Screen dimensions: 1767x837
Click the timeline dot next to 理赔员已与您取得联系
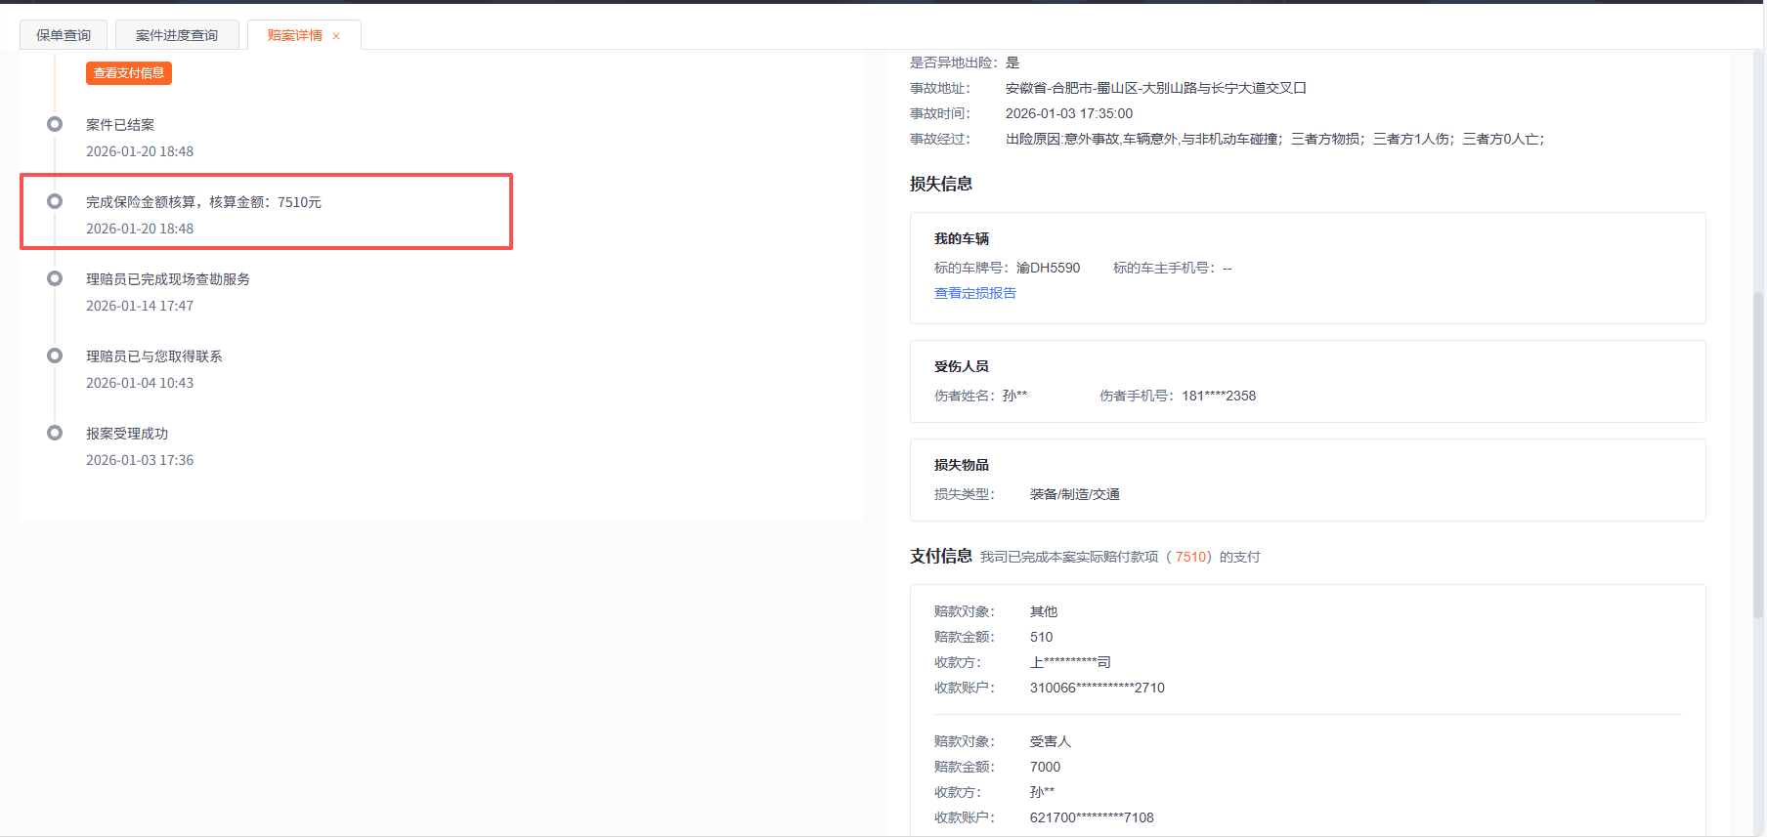click(x=55, y=356)
